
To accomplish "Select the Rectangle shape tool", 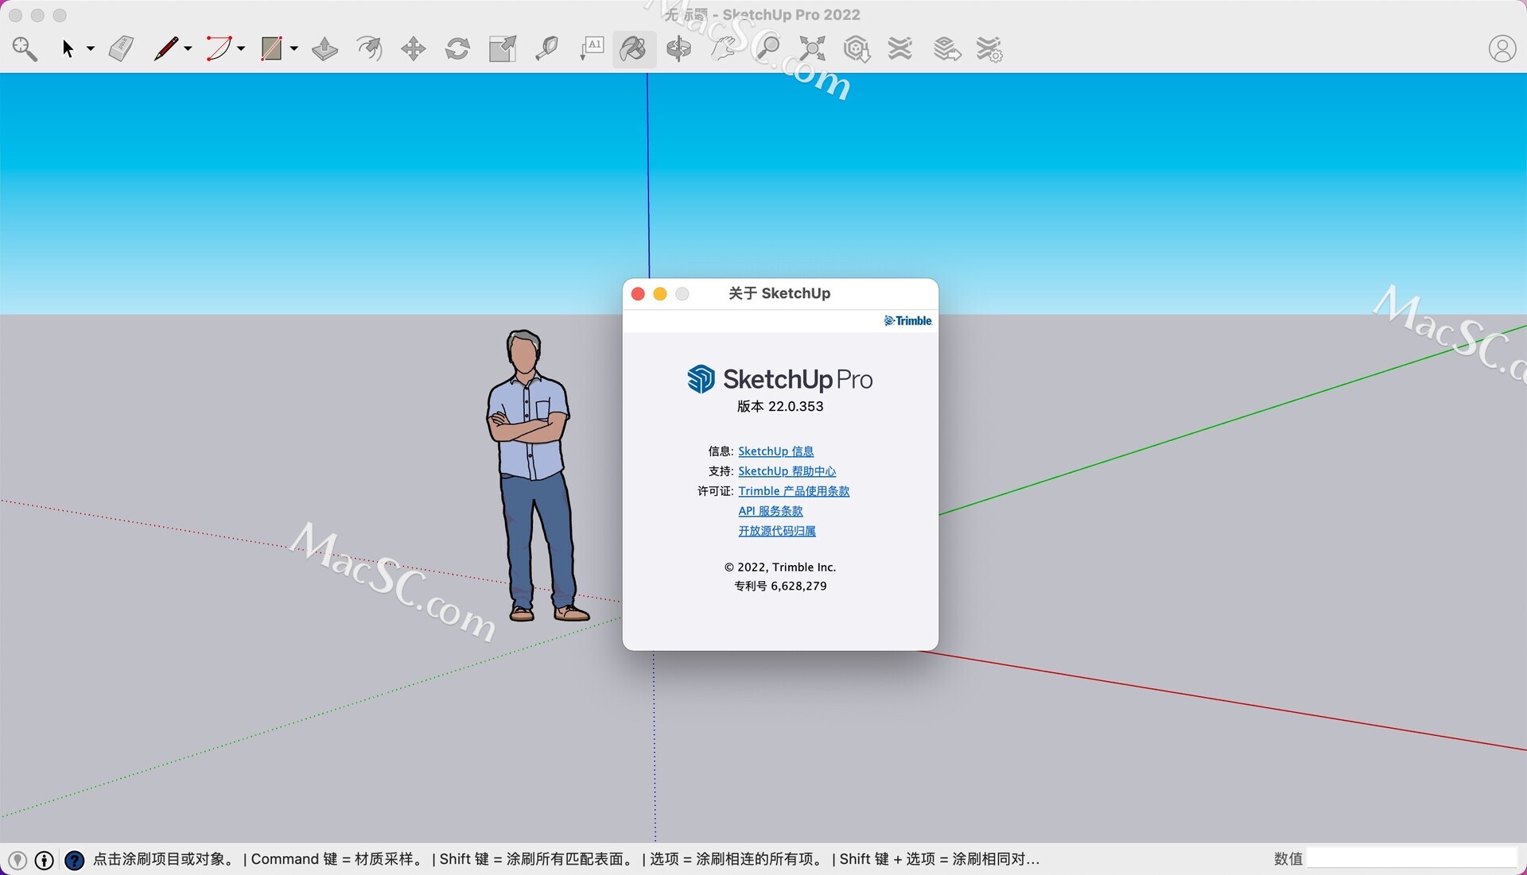I will pos(271,48).
